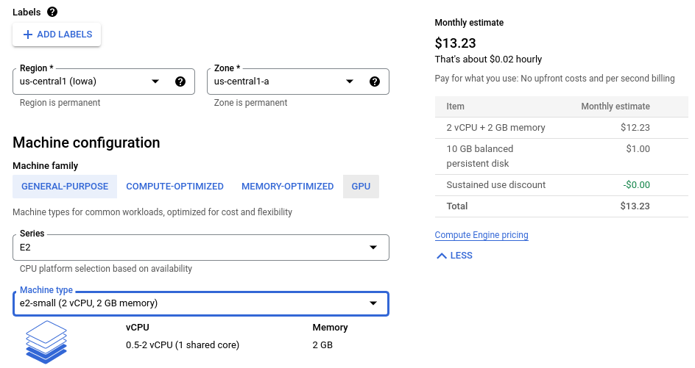This screenshot has height=368, width=695.
Task: Switch to the Compute-Optimized tab
Action: (174, 187)
